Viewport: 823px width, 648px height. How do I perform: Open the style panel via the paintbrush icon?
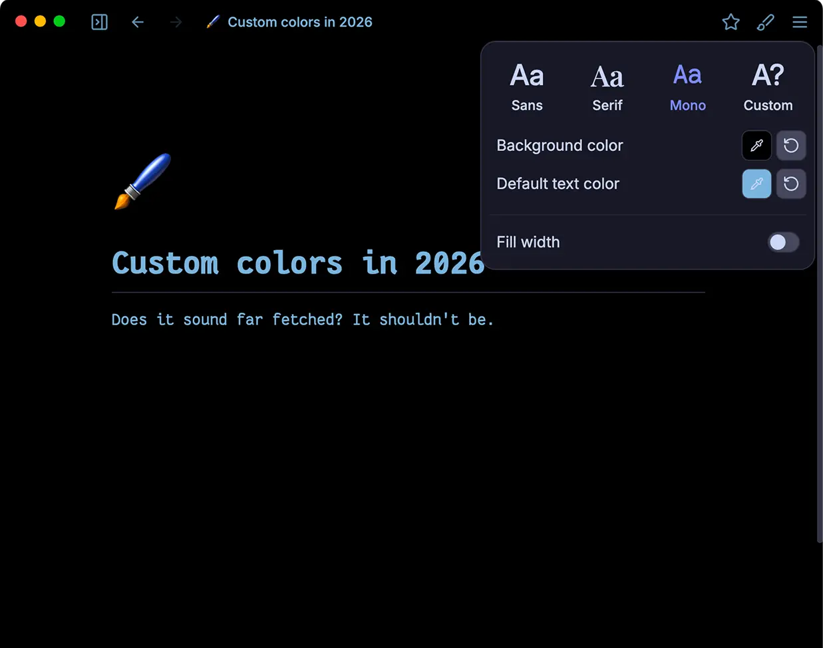point(765,22)
